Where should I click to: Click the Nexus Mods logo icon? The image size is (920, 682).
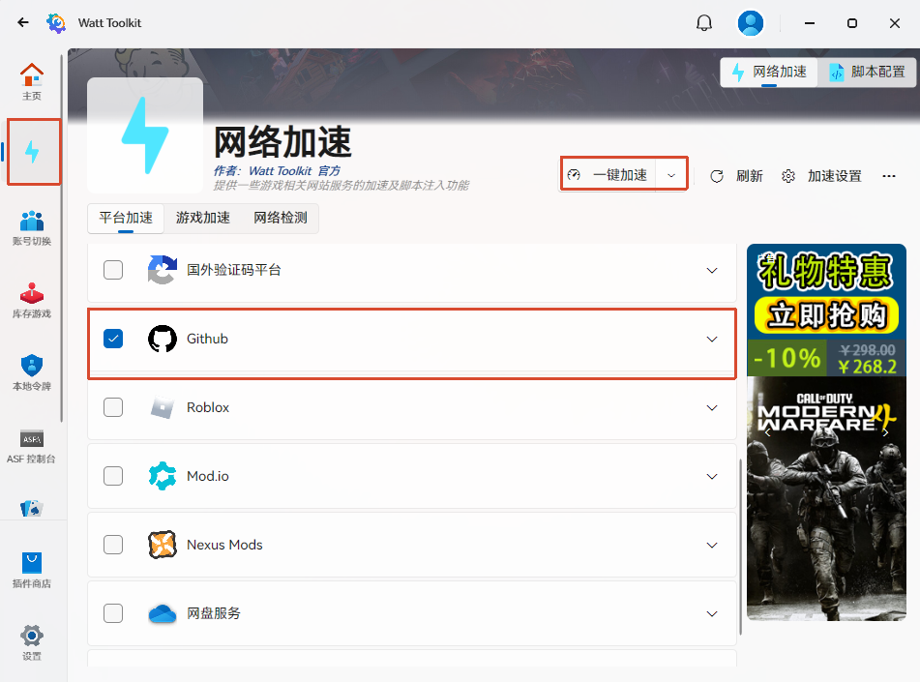coord(162,545)
